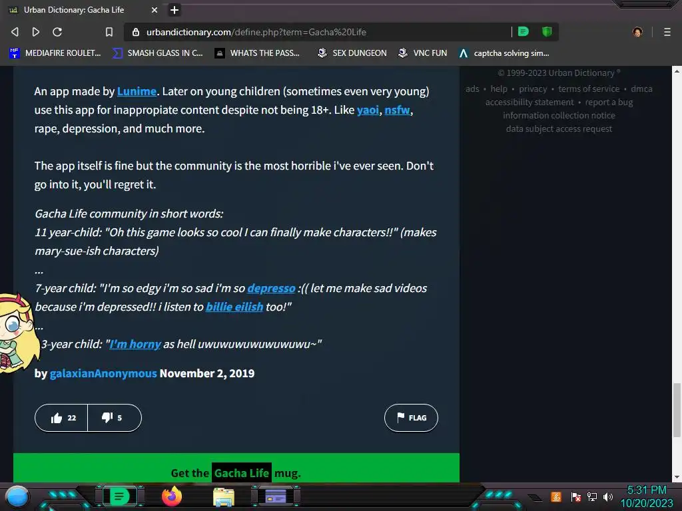Image resolution: width=682 pixels, height=511 pixels.
Task: Open the information collection notice link
Action: (x=559, y=115)
